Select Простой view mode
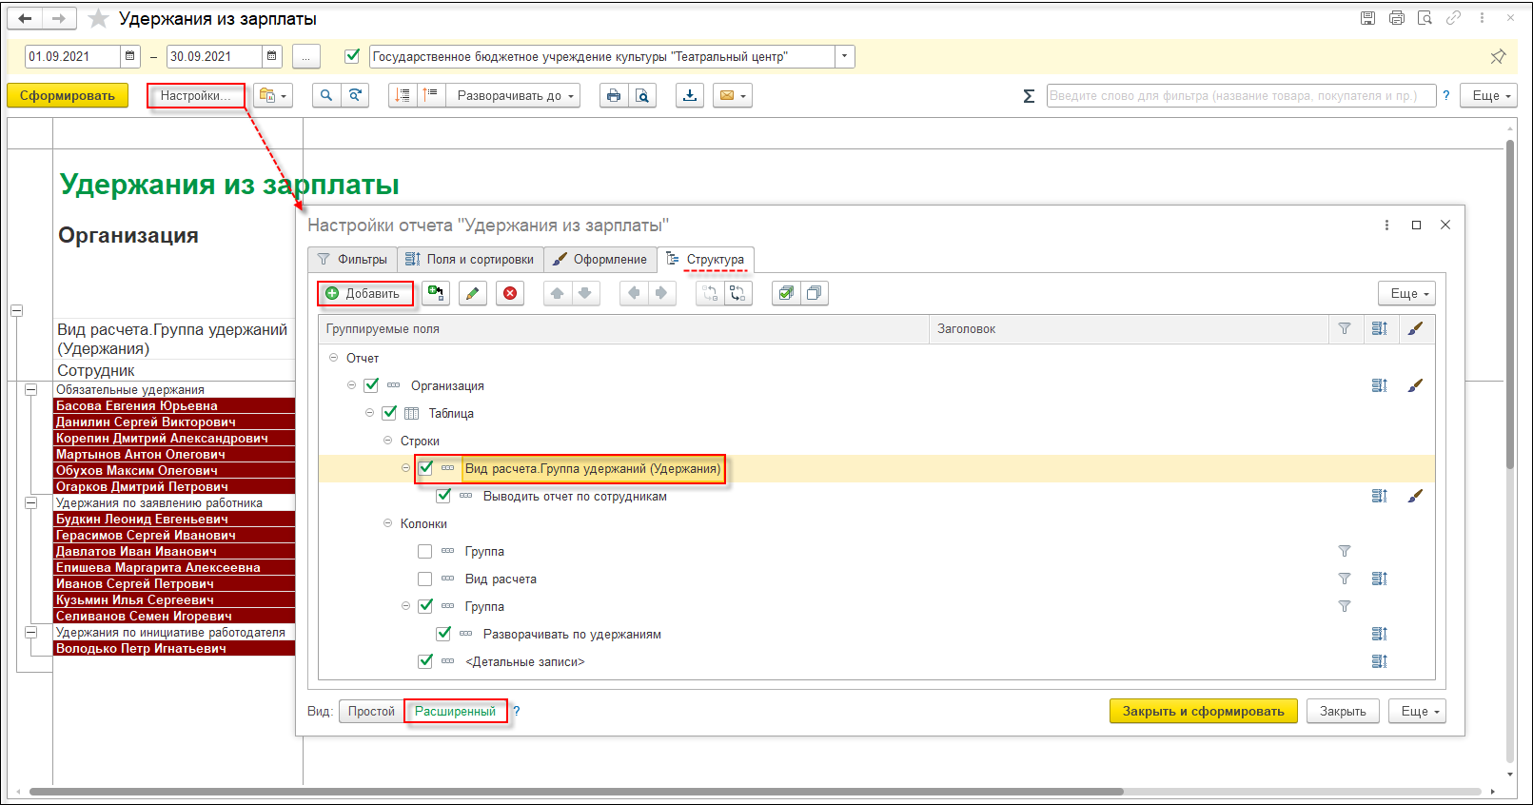1533x805 pixels. (371, 711)
